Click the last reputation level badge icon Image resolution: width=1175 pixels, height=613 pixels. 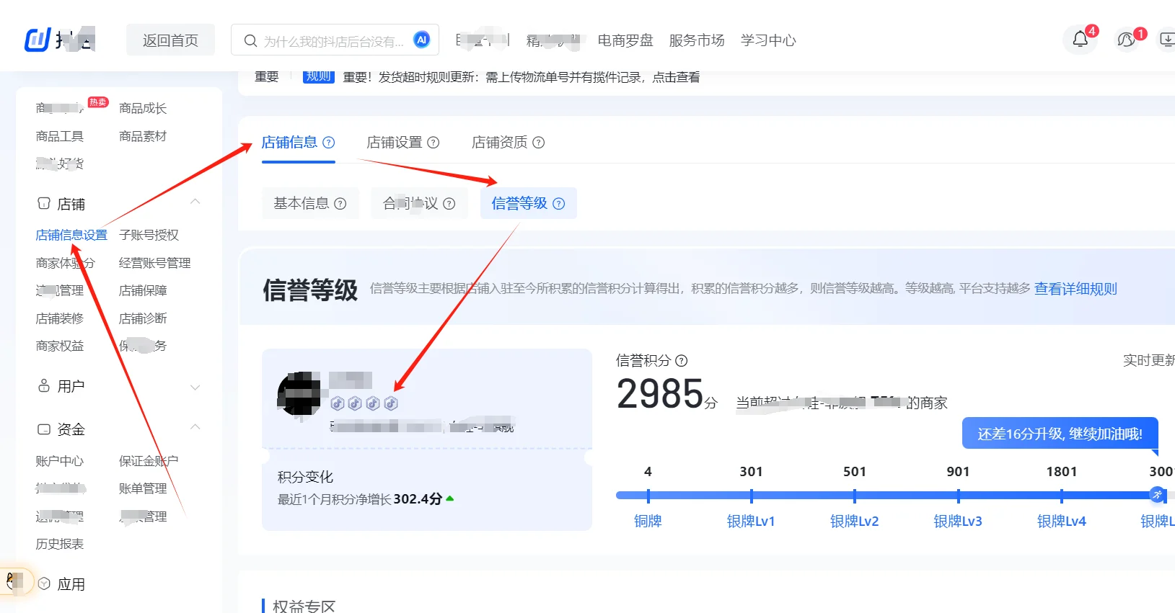[x=391, y=403]
